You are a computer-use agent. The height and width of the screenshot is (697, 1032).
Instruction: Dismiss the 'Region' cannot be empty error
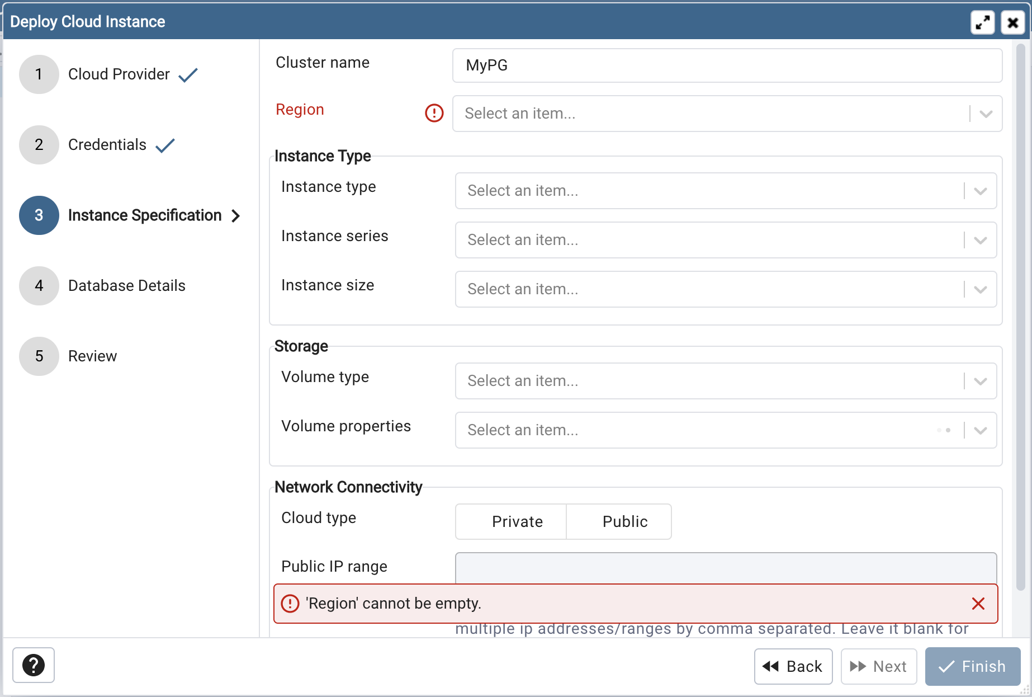pyautogui.click(x=978, y=604)
